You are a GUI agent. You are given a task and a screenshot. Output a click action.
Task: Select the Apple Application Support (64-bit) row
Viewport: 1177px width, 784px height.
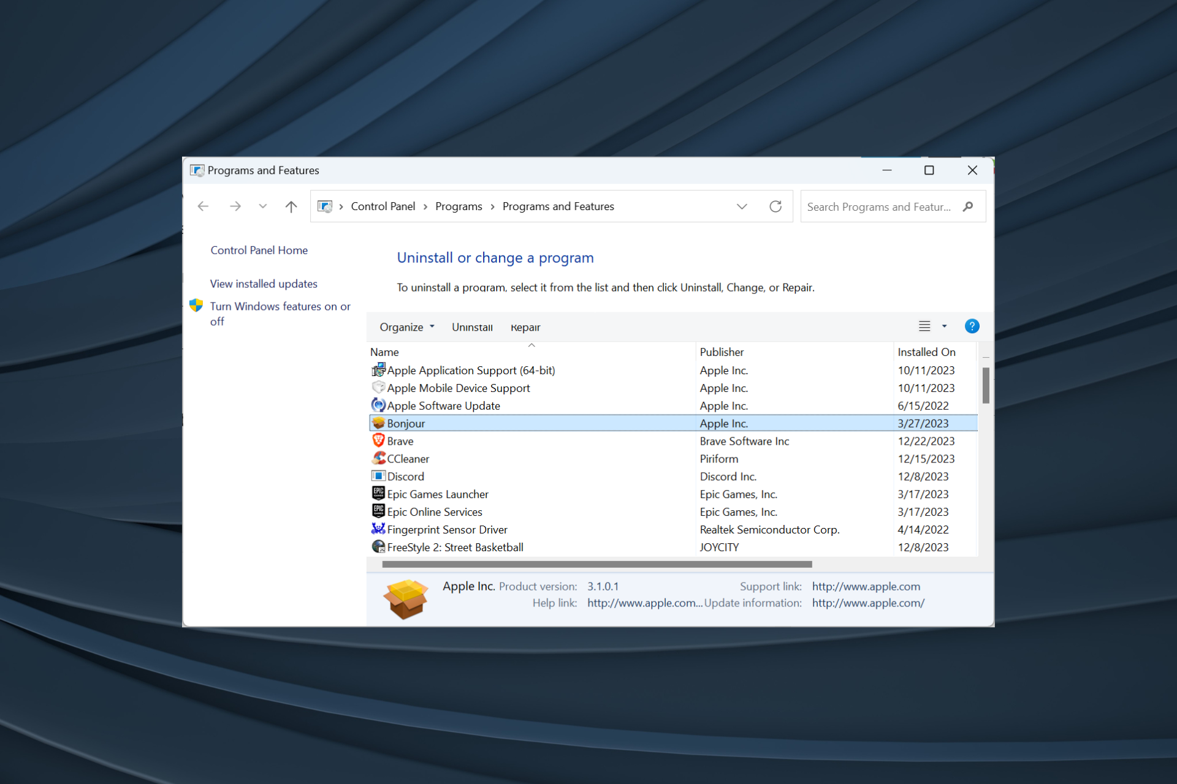point(672,370)
